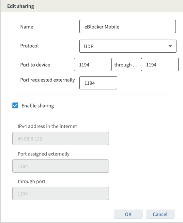Discard changes with the Cancel button
The height and width of the screenshot is (223, 183).
click(x=160, y=214)
